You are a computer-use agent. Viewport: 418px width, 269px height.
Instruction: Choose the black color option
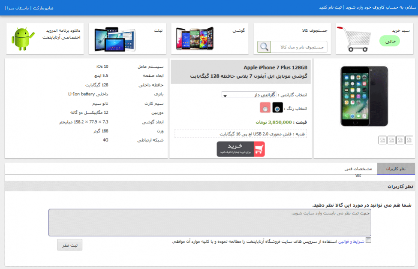pyautogui.click(x=277, y=108)
